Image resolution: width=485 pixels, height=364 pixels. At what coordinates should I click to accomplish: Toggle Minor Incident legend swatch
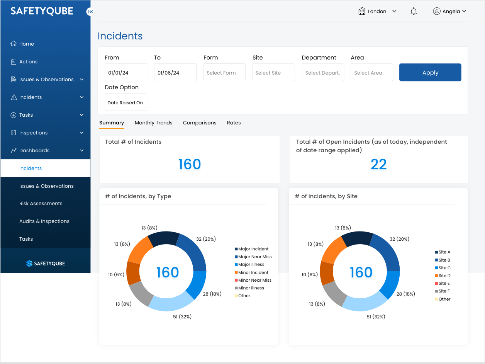click(236, 273)
